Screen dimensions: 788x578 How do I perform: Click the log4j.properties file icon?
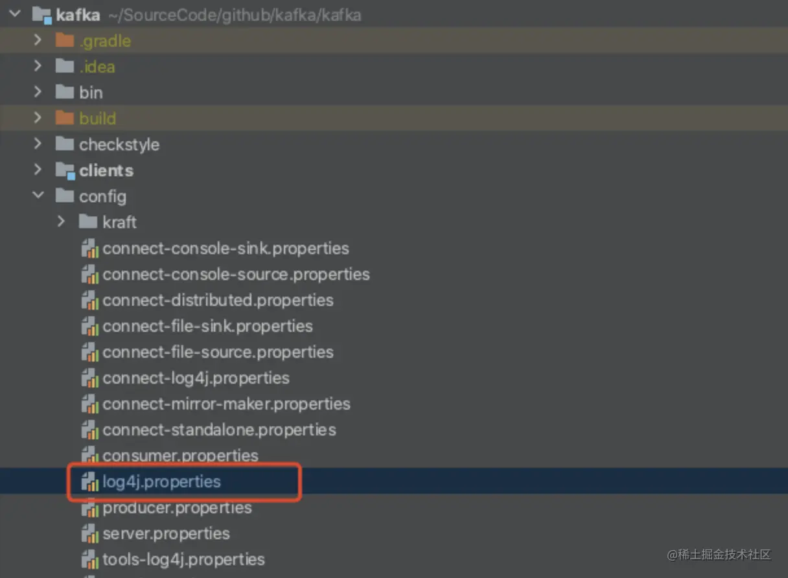click(x=89, y=481)
